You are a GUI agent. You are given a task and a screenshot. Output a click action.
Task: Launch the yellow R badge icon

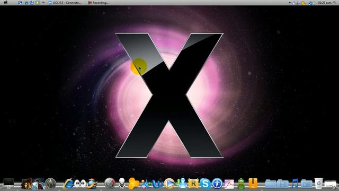(193, 184)
